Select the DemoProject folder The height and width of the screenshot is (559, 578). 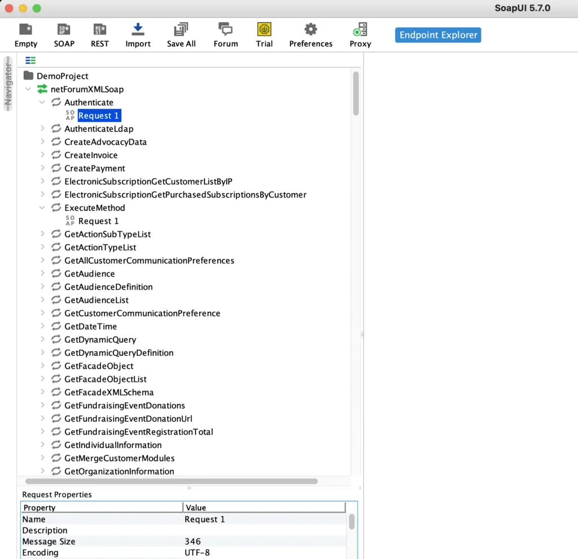click(63, 76)
